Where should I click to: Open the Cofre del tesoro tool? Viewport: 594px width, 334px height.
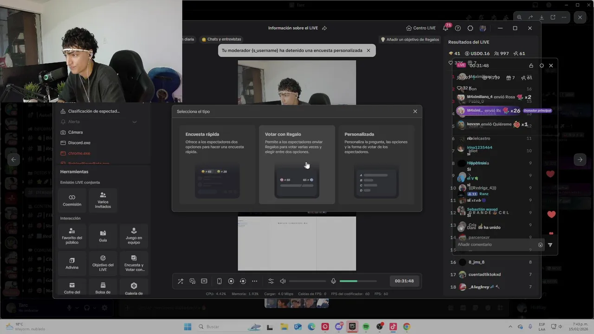tap(72, 288)
